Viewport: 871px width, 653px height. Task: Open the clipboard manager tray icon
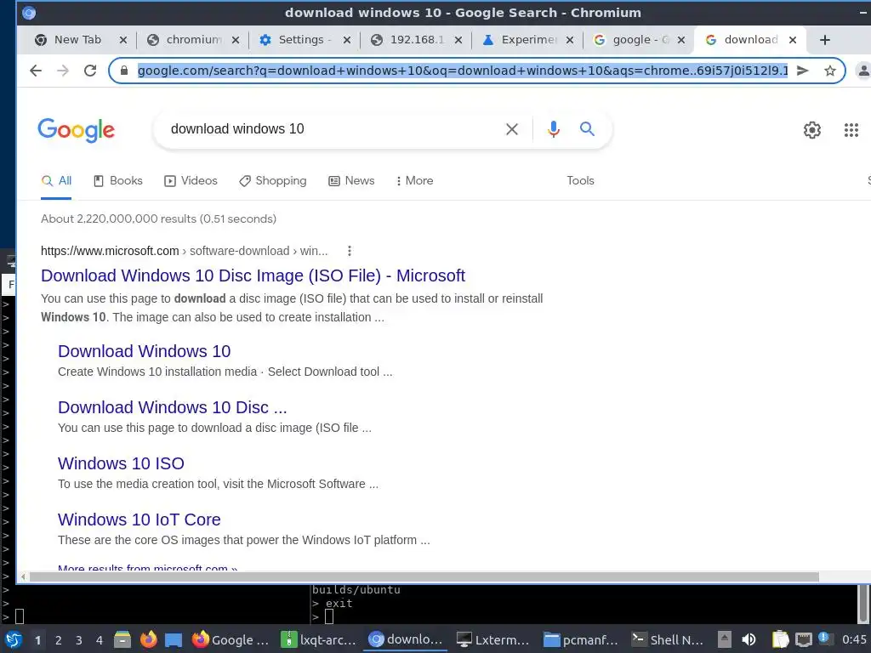(x=780, y=639)
